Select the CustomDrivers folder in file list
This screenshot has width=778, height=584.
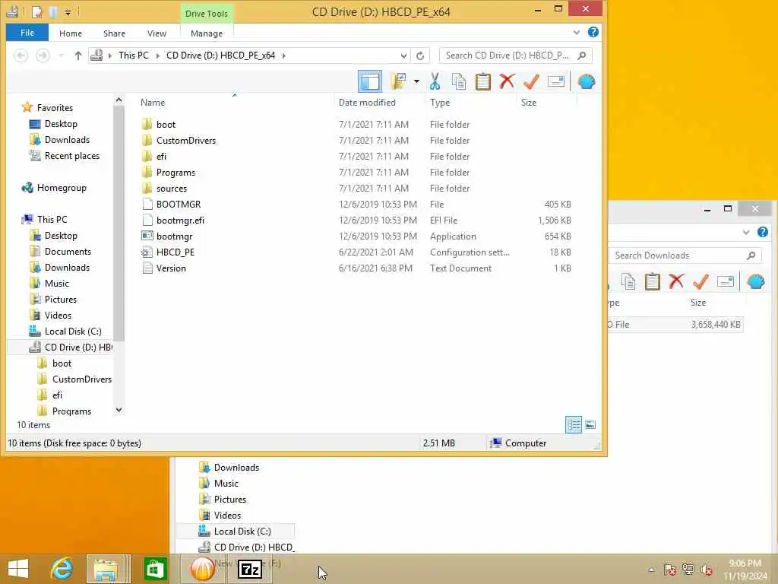[x=185, y=141]
